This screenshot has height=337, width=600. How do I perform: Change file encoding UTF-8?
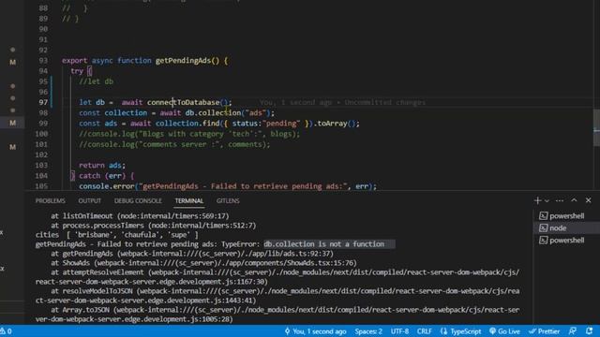[x=399, y=331]
